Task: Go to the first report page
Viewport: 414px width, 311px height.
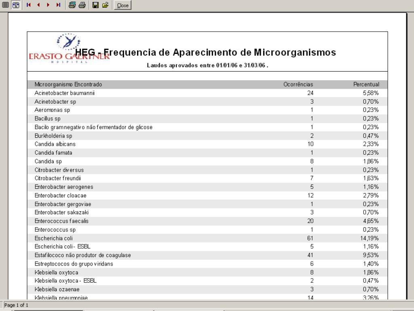Action: 29,5
